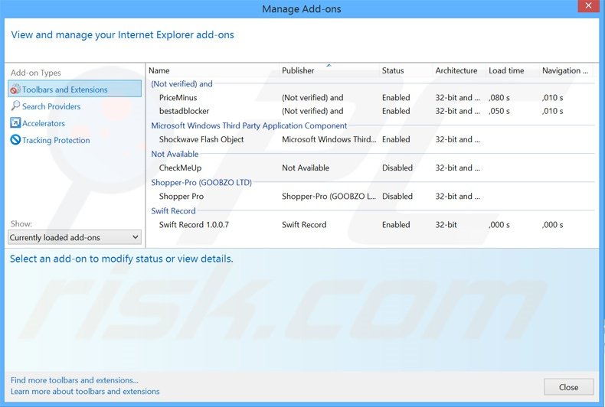Sort the list by Name column
605x407 pixels.
pos(159,70)
